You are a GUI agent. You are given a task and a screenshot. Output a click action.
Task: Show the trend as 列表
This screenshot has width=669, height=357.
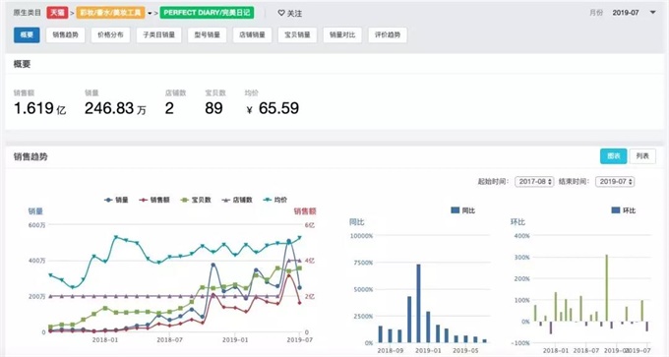click(x=642, y=156)
